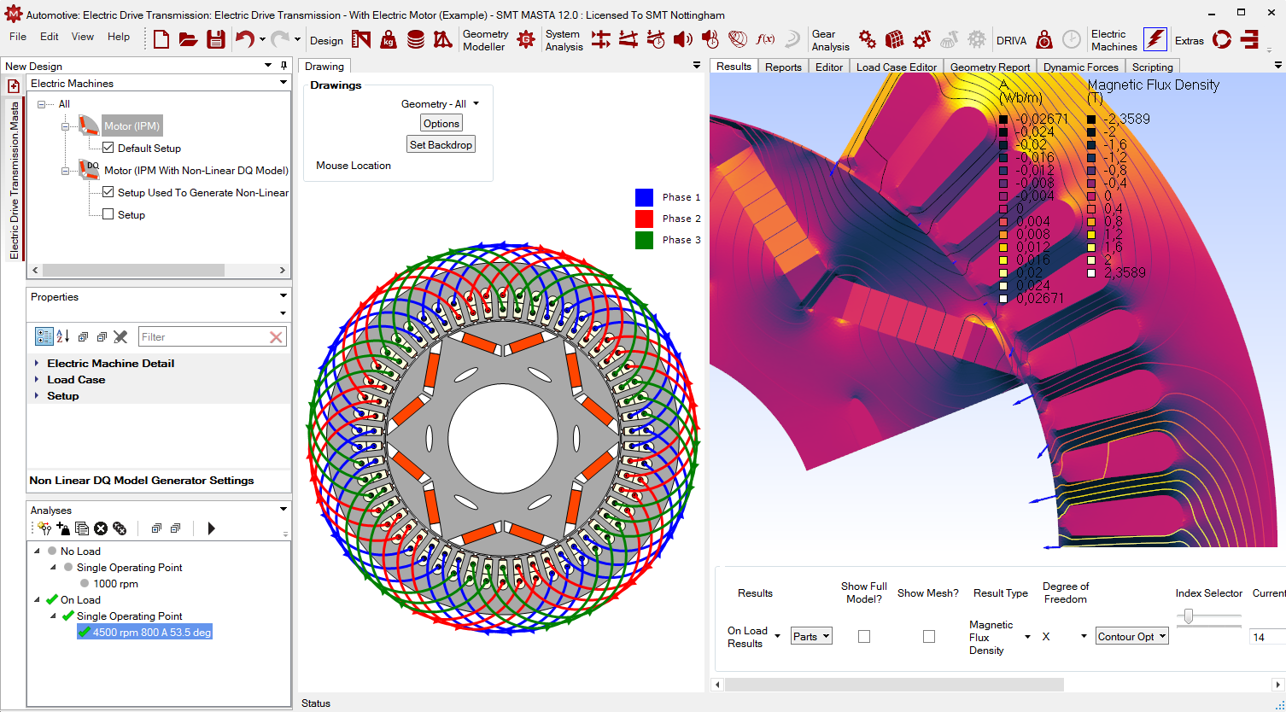Image resolution: width=1286 pixels, height=712 pixels.
Task: Click in the Filter input field
Action: click(202, 337)
